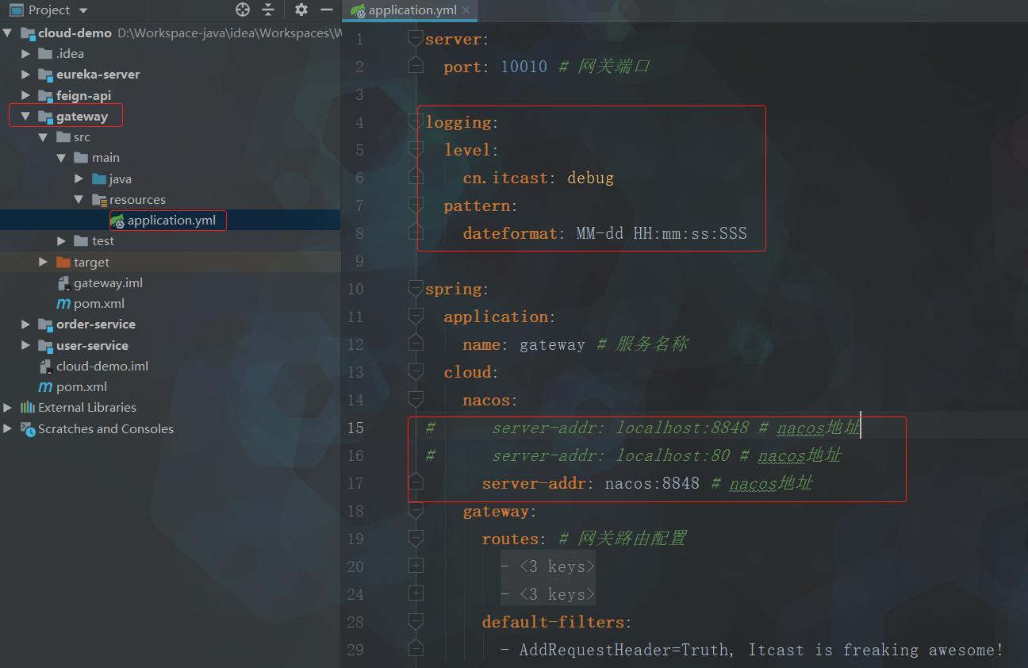Fold the logging block at line 4
The height and width of the screenshot is (668, 1028).
click(415, 121)
